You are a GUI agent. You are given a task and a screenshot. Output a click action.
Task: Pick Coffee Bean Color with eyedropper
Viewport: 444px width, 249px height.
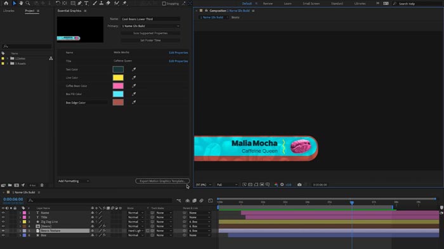134,86
